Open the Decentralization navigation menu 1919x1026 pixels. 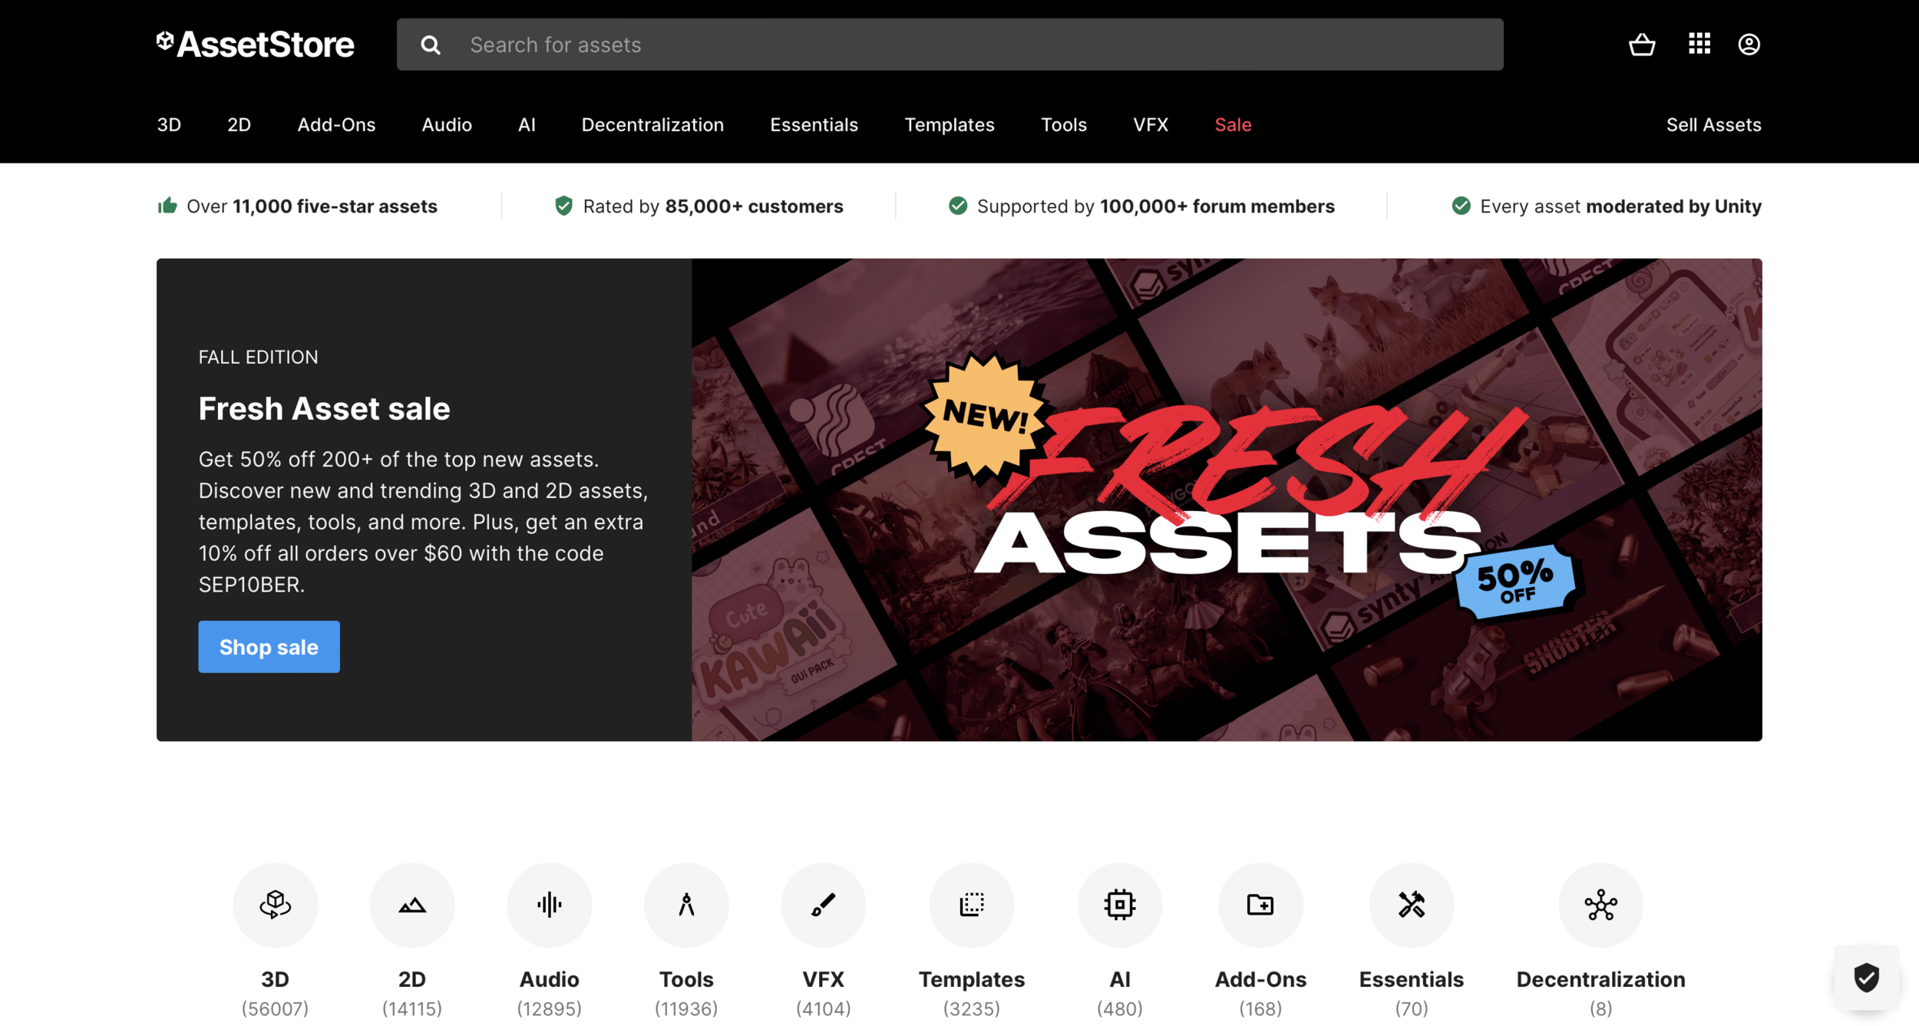click(652, 124)
